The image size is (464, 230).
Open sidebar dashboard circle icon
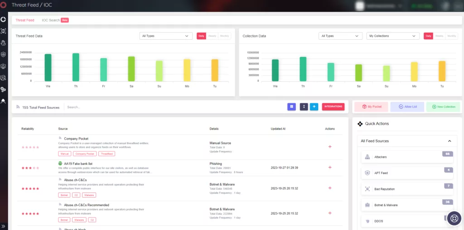pyautogui.click(x=3, y=19)
